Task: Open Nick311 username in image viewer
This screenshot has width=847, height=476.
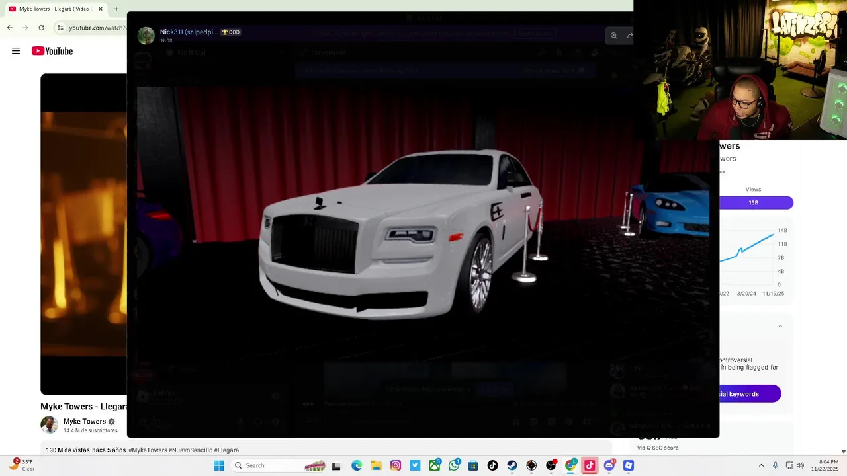Action: click(189, 32)
